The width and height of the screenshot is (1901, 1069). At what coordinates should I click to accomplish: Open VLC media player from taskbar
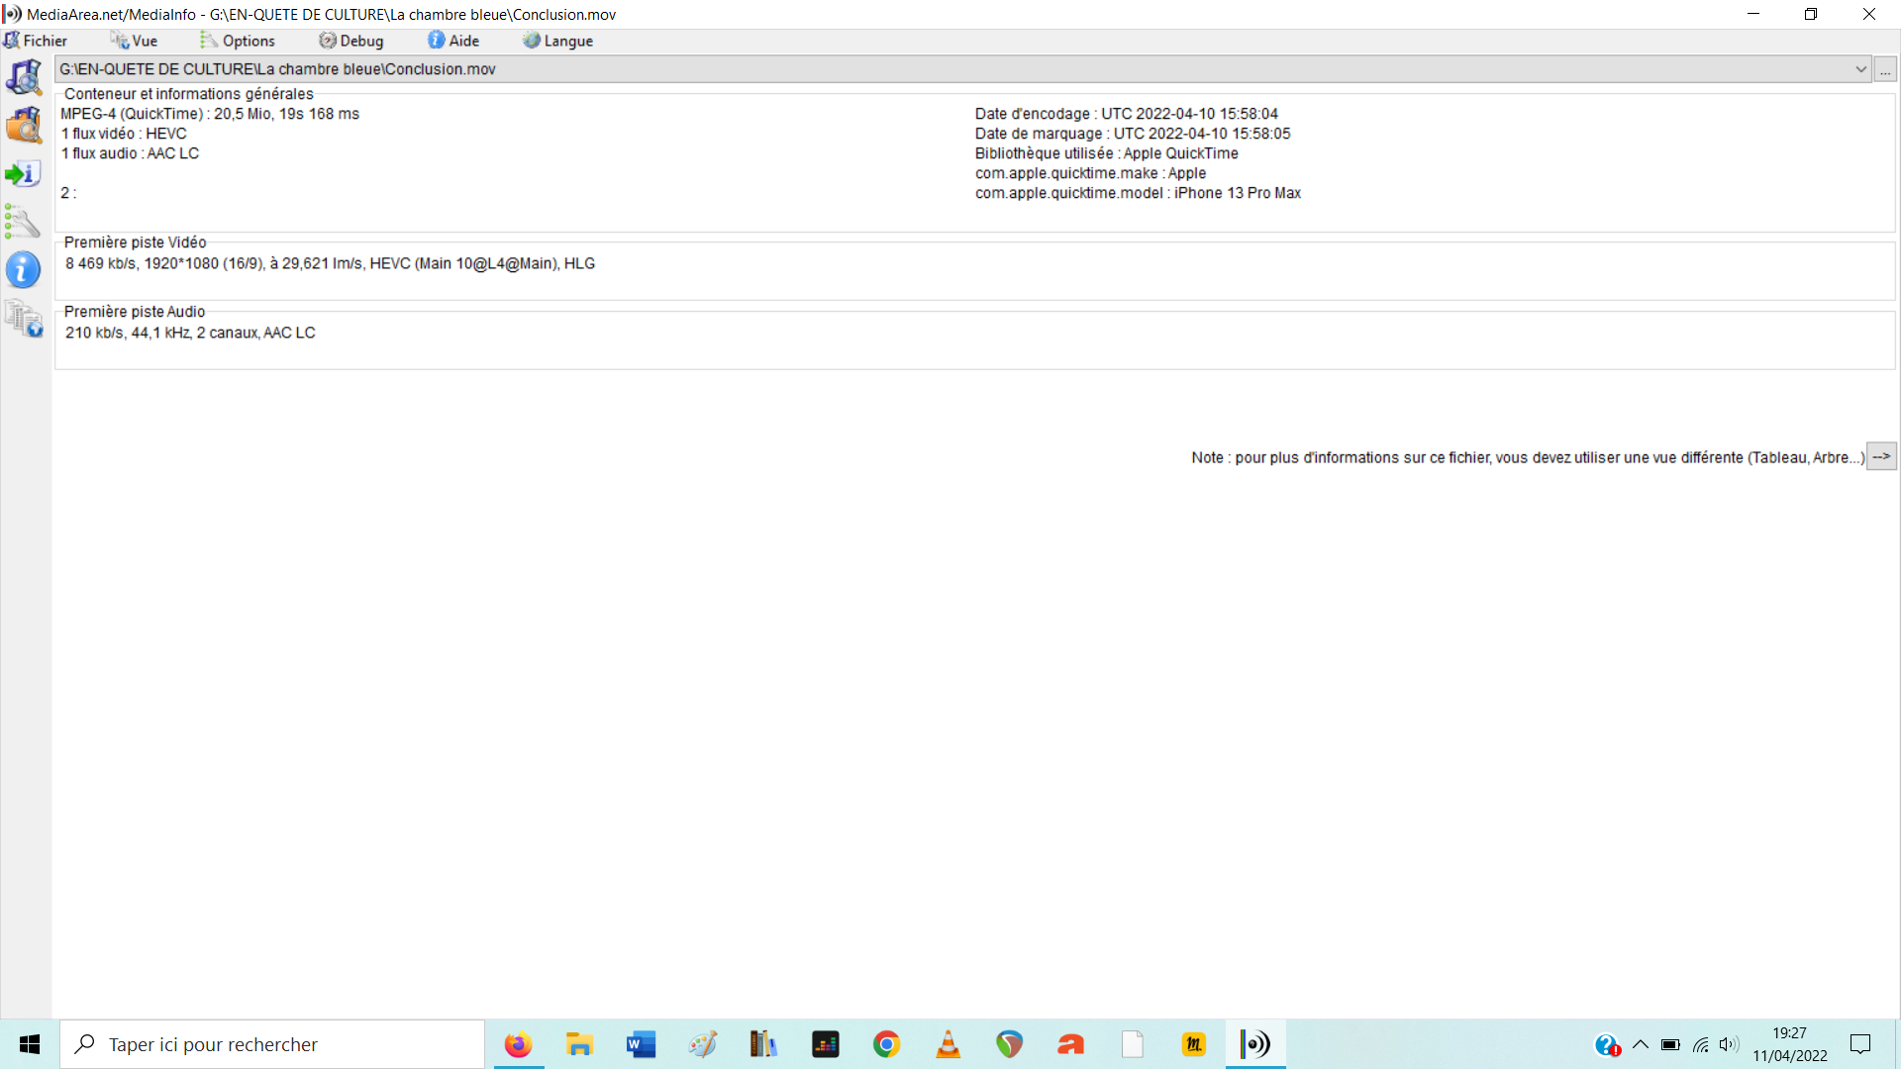point(948,1044)
